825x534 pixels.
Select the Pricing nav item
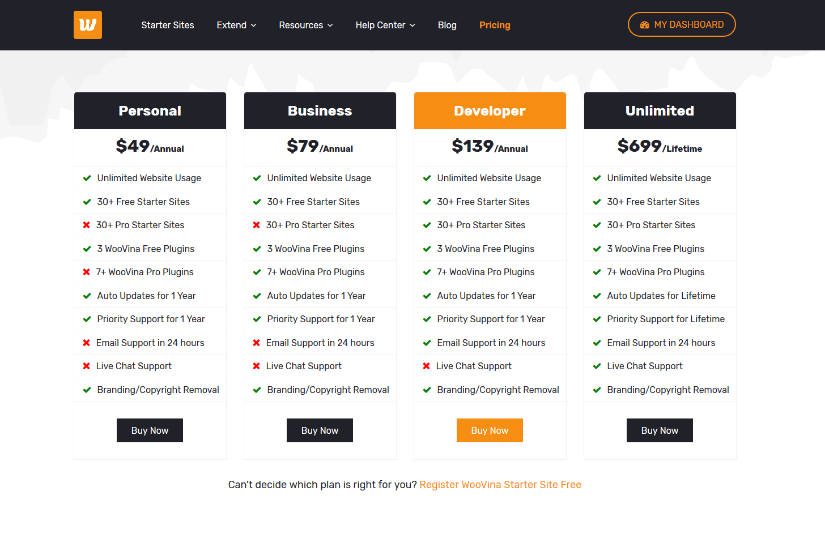495,25
